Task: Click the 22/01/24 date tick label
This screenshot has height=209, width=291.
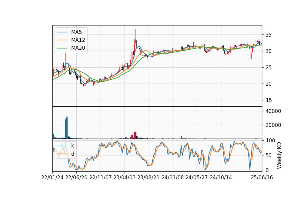Action: pos(52,178)
